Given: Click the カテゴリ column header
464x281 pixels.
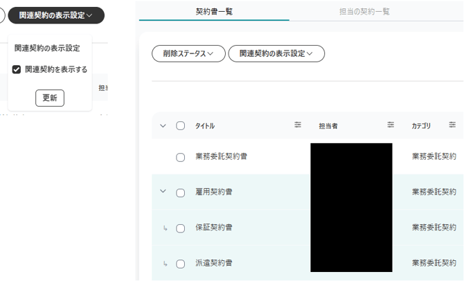Looking at the screenshot, I should click(421, 126).
